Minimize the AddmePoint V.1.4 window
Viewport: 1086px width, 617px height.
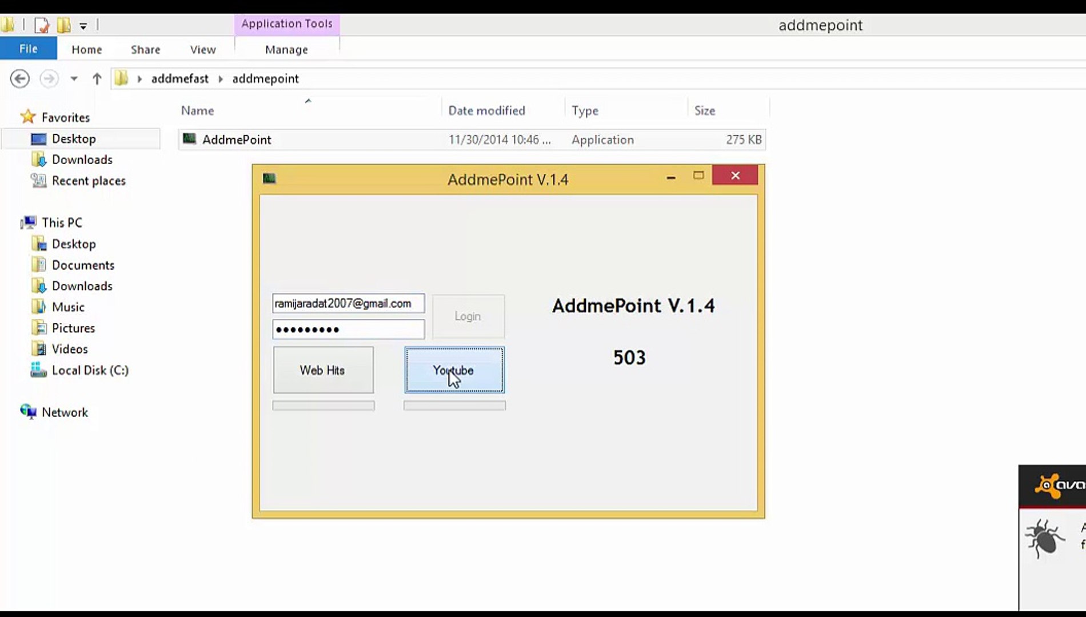[x=671, y=178]
